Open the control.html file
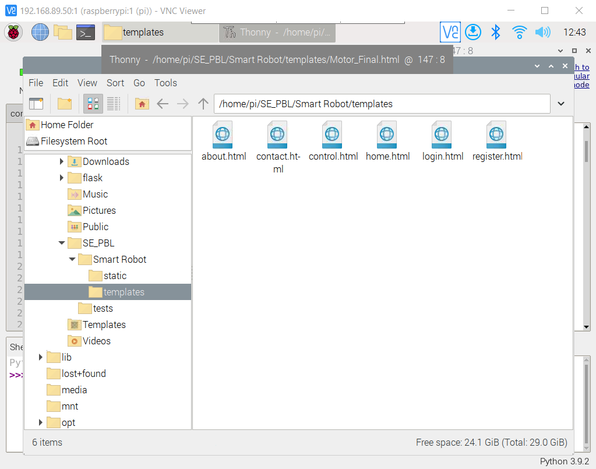596x469 pixels. 333,135
